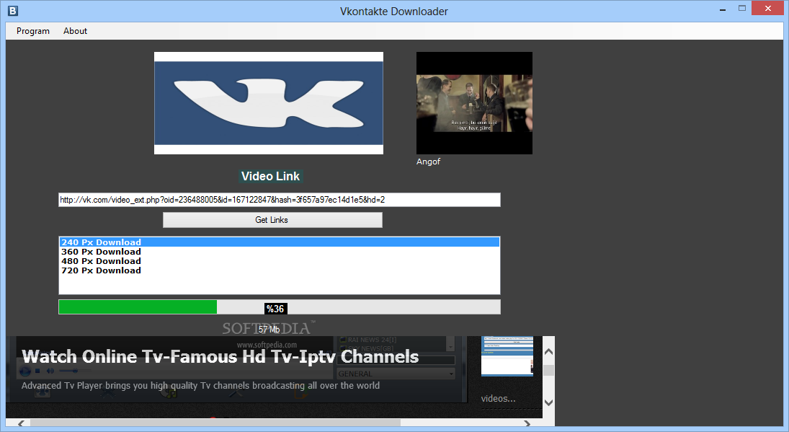Click the horizontal scrollbar left arrow
This screenshot has height=432, width=789.
[x=21, y=423]
